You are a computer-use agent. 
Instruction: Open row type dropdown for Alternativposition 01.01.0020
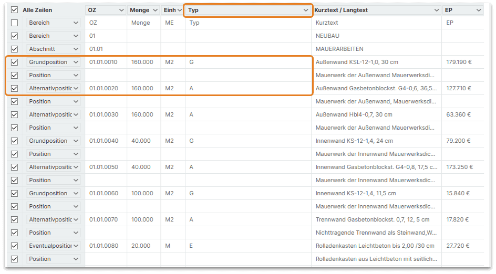click(x=76, y=89)
